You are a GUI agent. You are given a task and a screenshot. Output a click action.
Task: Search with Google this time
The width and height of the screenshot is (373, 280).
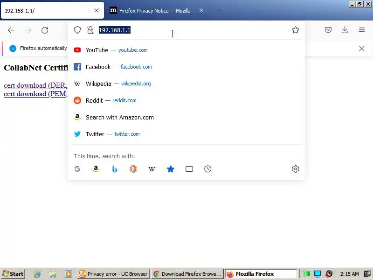pos(77,169)
